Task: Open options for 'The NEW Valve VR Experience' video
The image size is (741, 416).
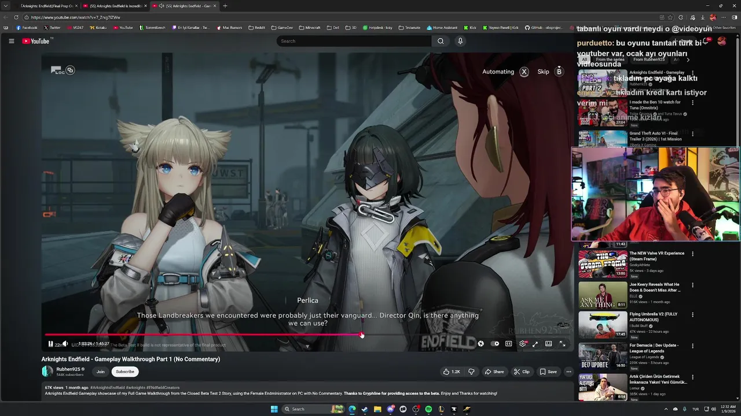Action: pos(692,254)
